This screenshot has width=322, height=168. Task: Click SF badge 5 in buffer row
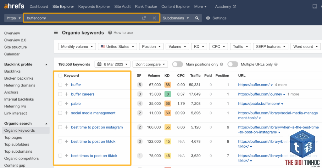click(140, 85)
